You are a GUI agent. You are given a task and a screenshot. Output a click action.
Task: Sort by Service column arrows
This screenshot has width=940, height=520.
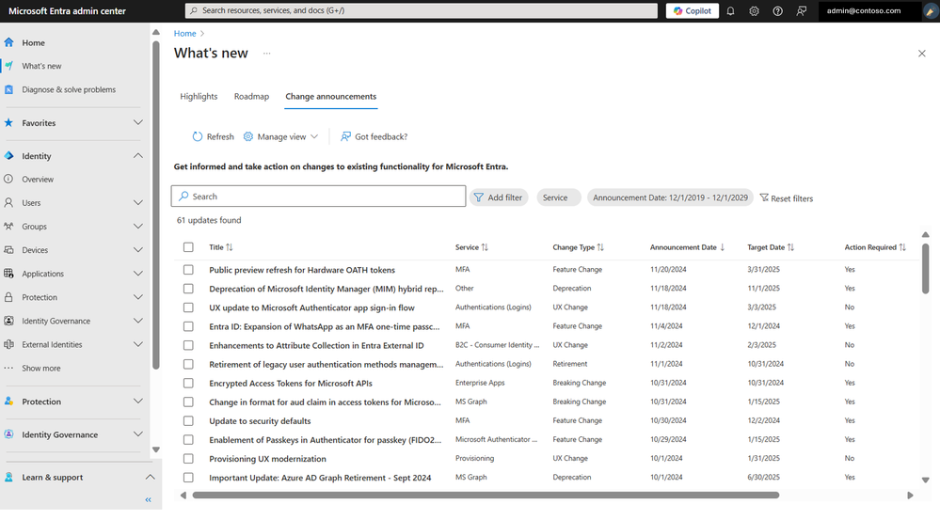point(485,247)
